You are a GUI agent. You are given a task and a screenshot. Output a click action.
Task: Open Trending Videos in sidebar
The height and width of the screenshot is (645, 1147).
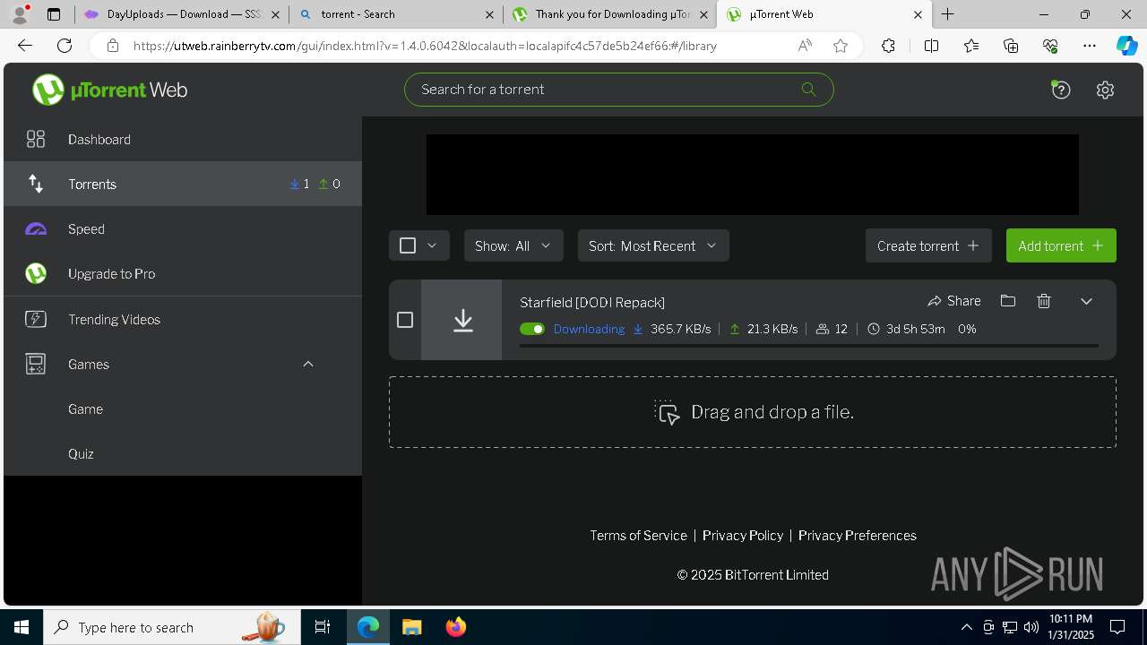[x=183, y=319]
